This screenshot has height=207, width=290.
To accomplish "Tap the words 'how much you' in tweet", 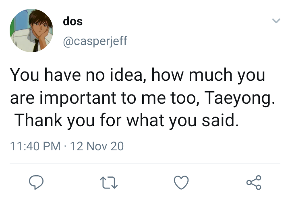I will click(x=208, y=75).
